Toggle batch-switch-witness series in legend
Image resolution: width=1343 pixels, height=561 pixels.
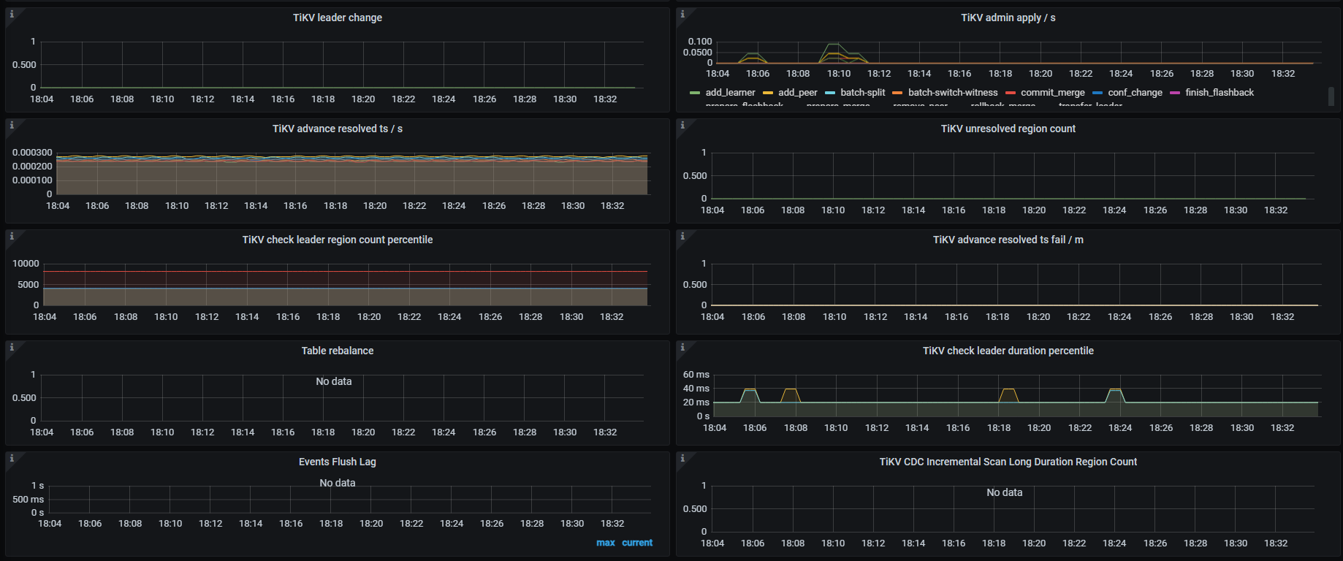953,93
